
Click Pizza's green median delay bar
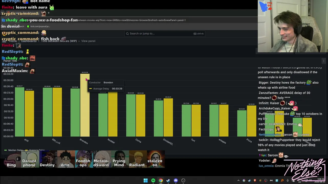pyautogui.click(x=242, y=123)
